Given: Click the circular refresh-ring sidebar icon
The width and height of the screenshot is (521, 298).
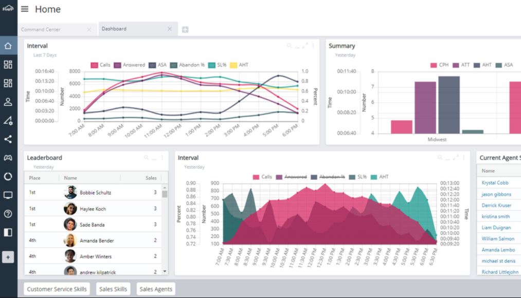Looking at the screenshot, I should click(8, 176).
